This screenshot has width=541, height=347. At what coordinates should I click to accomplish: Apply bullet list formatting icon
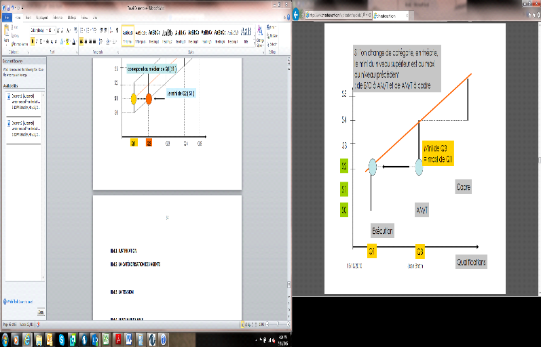(x=81, y=30)
